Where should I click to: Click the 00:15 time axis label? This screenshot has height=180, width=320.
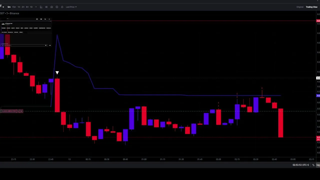(x=88, y=159)
